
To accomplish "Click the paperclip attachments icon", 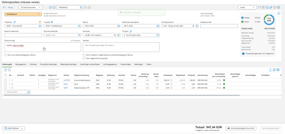I will tap(271, 7).
